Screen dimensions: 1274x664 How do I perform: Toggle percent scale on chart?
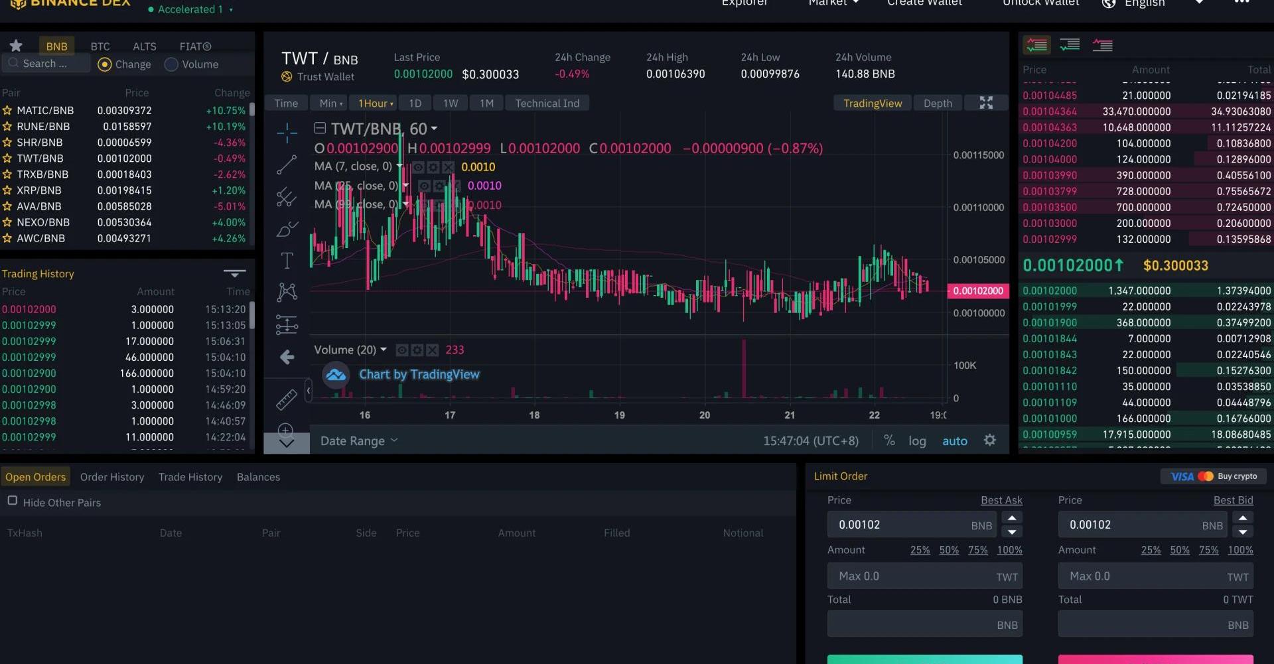click(889, 440)
